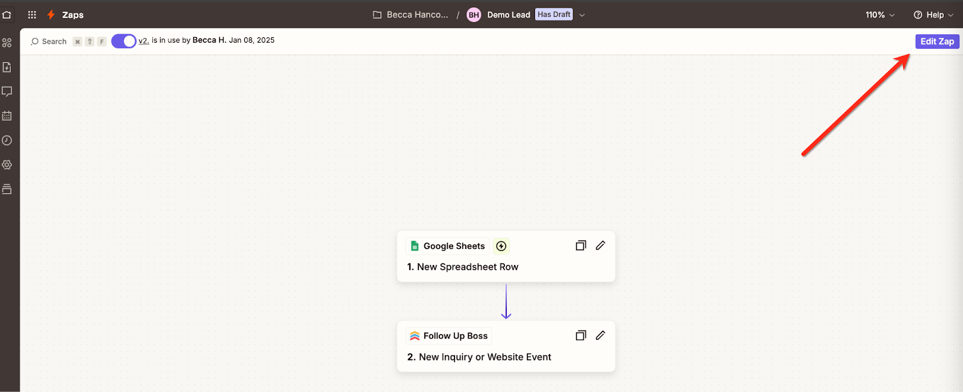Screen dimensions: 963x392
Task: Open the v2. version link
Action: [x=144, y=41]
